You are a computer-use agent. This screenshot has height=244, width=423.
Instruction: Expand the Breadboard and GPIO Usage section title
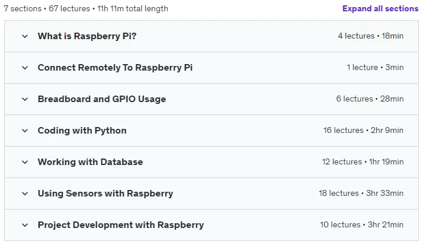coord(102,99)
